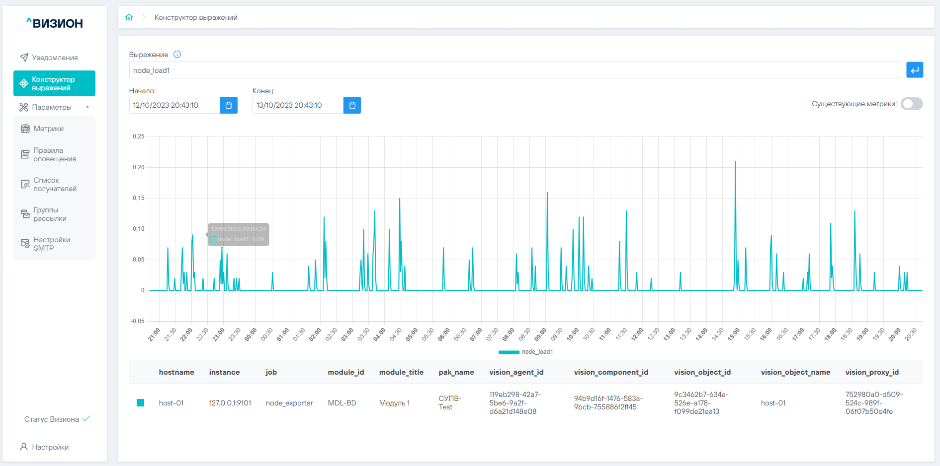The height and width of the screenshot is (466, 940).
Task: Click the info icon next to Выражение
Action: [x=177, y=55]
